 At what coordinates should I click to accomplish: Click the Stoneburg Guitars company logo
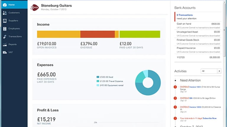click(x=35, y=7)
